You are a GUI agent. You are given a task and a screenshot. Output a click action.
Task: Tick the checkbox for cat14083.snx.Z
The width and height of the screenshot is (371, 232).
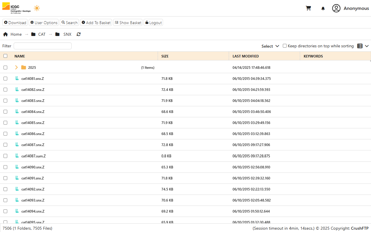(5, 101)
